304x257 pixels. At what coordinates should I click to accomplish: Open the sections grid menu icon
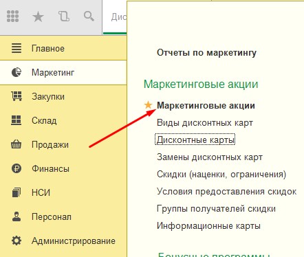coord(12,16)
